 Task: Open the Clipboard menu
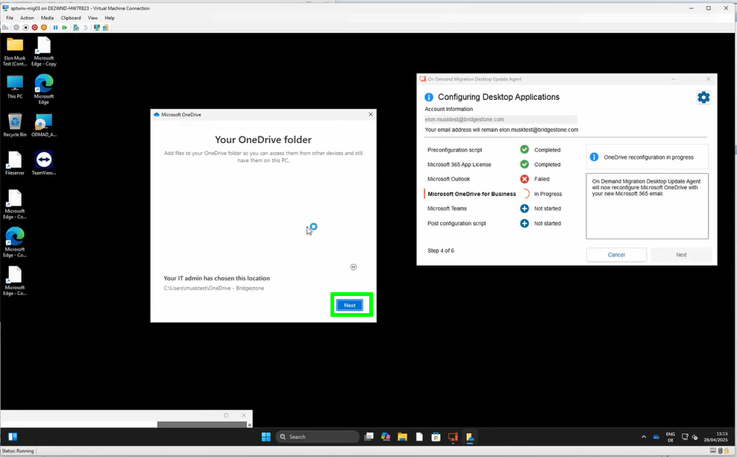point(71,18)
